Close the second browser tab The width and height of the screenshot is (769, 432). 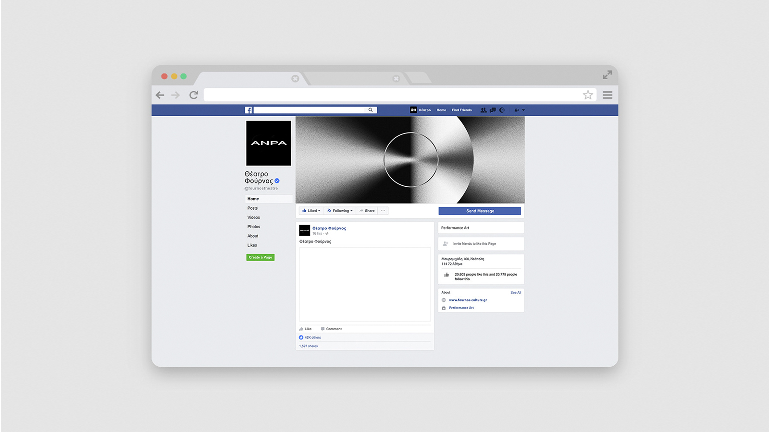coord(396,78)
